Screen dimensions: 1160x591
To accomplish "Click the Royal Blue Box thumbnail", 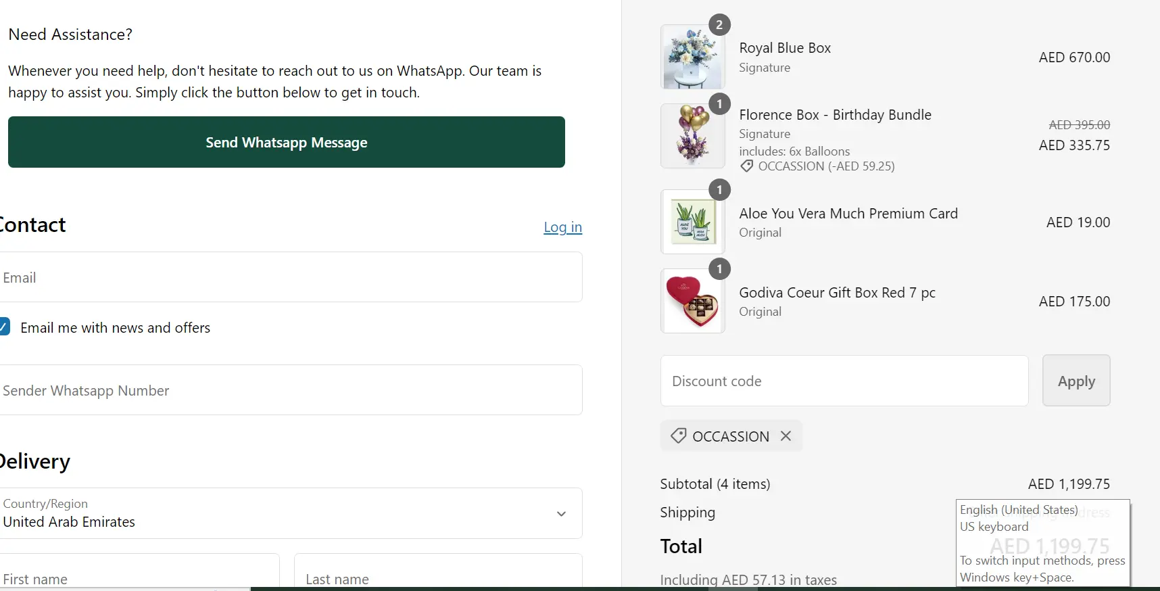I will pyautogui.click(x=692, y=57).
